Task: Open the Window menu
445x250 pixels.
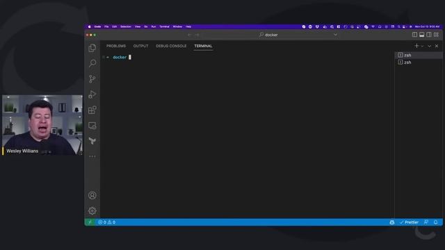Action: (x=177, y=26)
